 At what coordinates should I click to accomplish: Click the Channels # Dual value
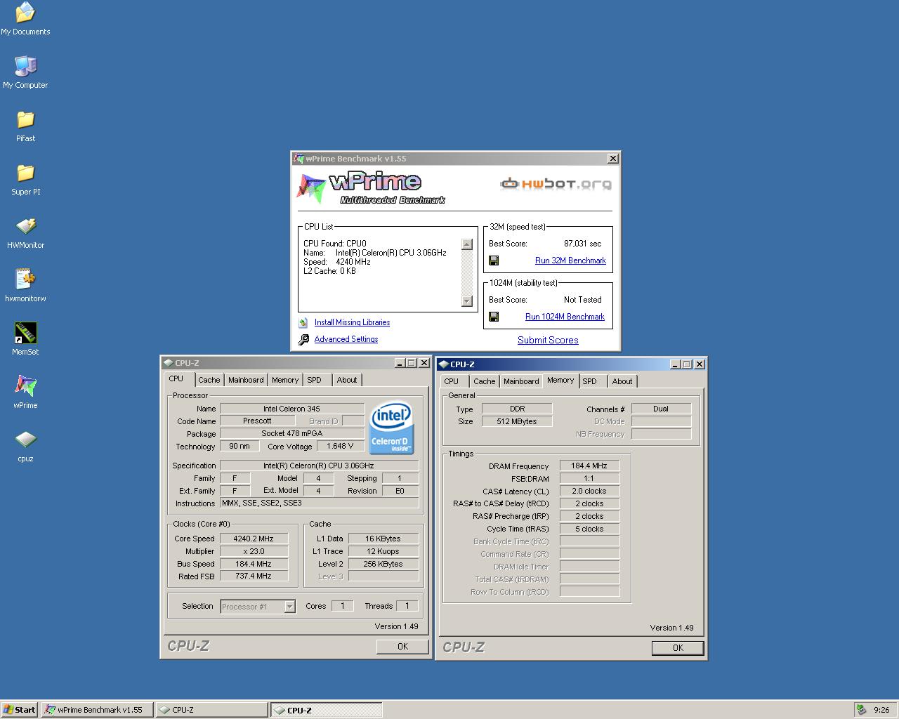pos(661,408)
